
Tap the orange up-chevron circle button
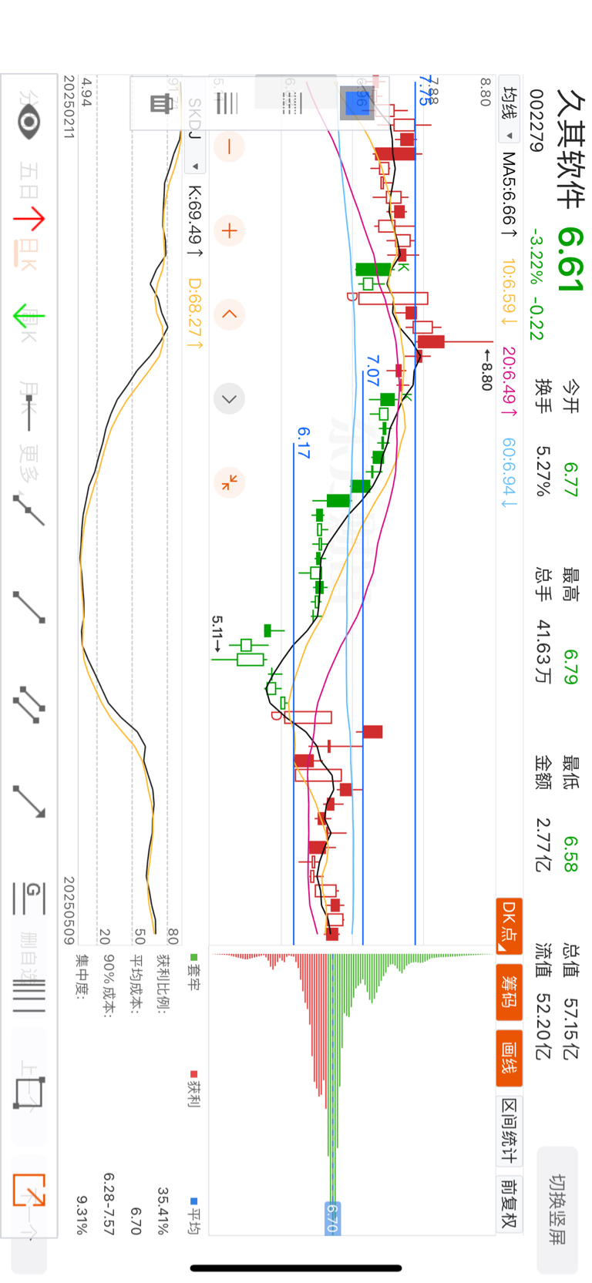pos(229,314)
